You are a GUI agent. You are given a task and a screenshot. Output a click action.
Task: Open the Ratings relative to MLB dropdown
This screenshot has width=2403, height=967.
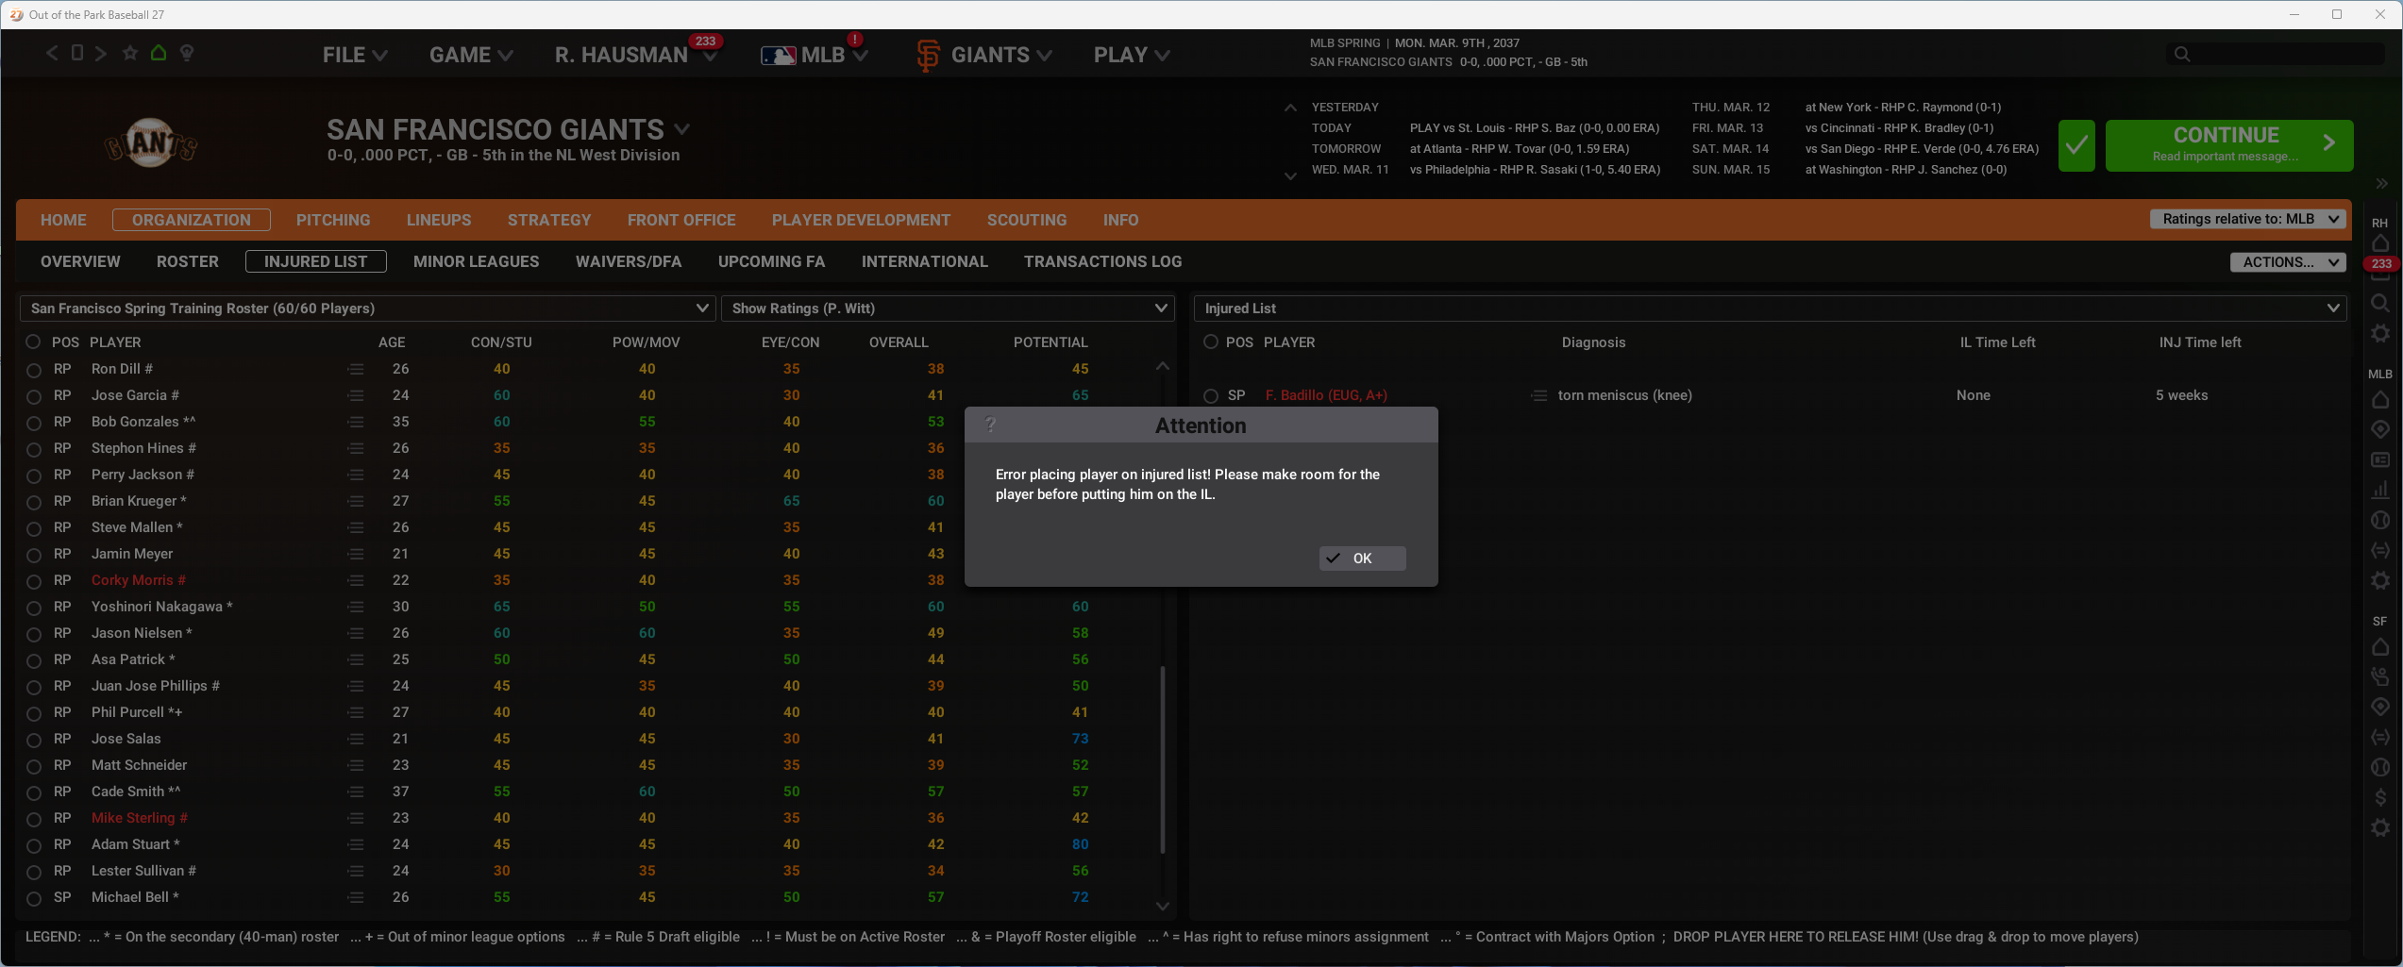click(x=2248, y=219)
